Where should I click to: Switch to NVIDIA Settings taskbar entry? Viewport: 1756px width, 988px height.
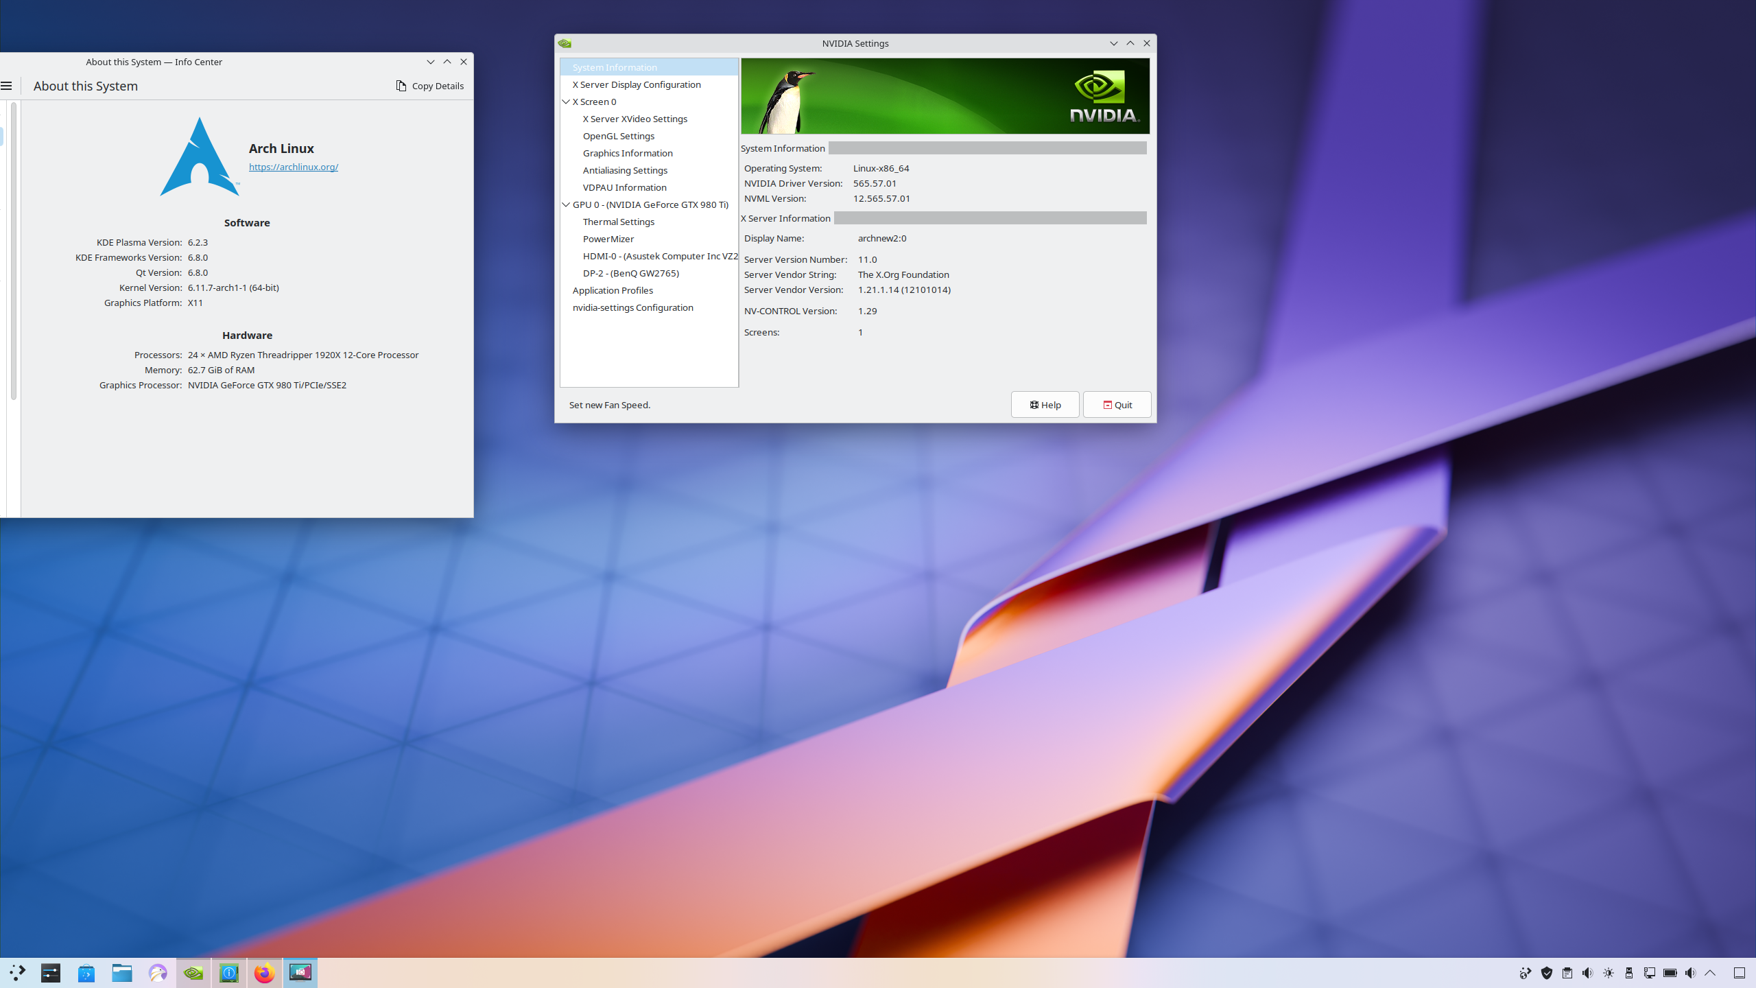(193, 972)
